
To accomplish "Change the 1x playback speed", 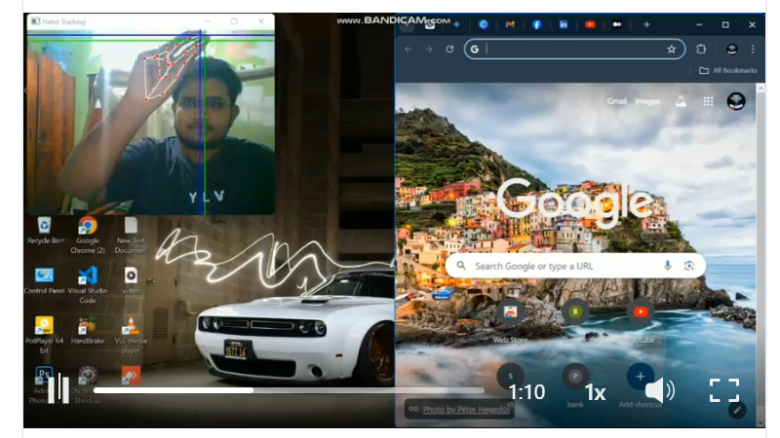I will pyautogui.click(x=595, y=393).
